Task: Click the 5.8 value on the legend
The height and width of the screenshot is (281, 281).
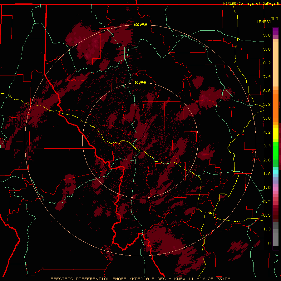Action: coord(267,105)
